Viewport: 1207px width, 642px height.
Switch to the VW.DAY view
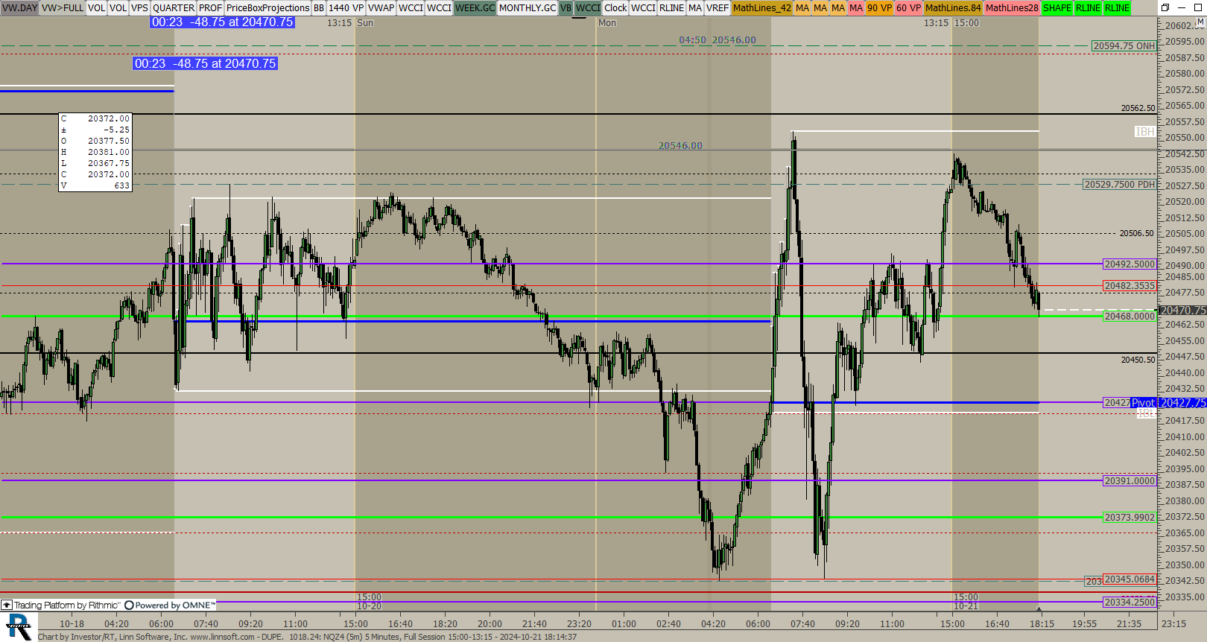19,8
